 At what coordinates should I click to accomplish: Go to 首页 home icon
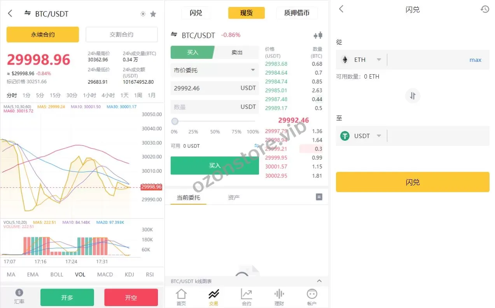[181, 297]
